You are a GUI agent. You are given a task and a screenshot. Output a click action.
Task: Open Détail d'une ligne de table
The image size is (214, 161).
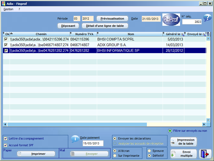pos(105,26)
